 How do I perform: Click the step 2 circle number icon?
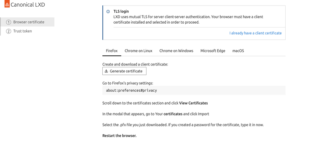coord(9,31)
